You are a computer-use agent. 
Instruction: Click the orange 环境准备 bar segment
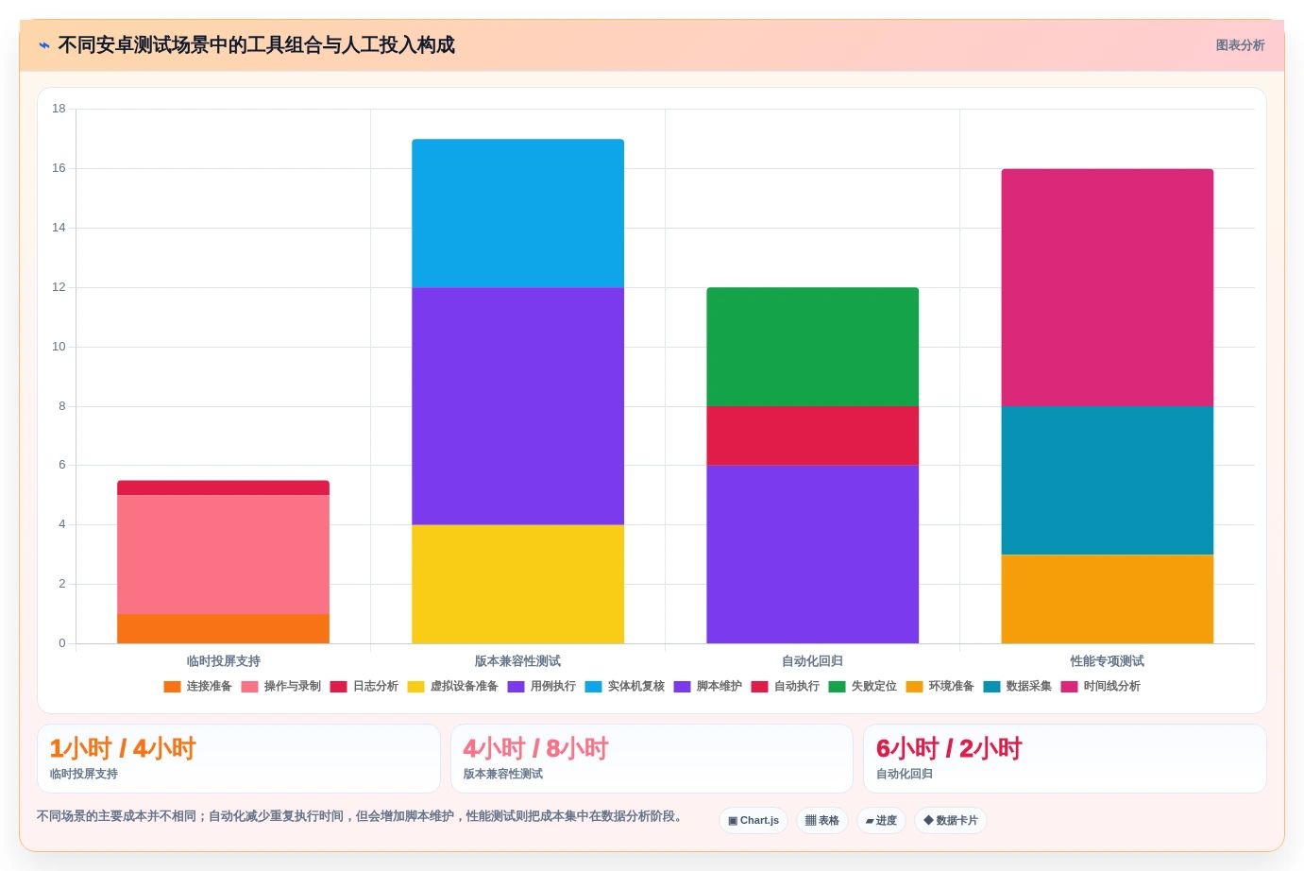1107,599
